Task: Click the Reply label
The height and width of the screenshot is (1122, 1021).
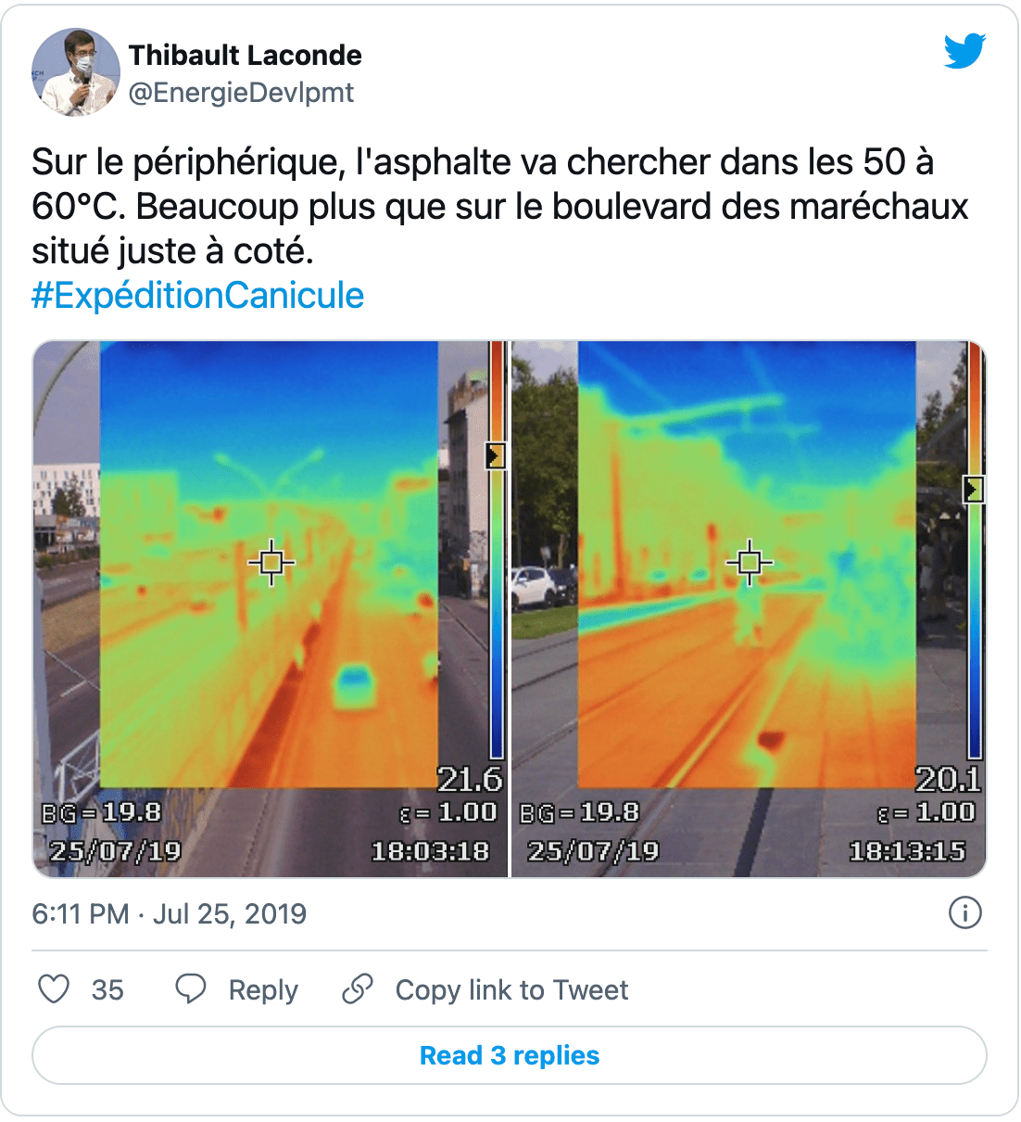Action: pos(263,990)
